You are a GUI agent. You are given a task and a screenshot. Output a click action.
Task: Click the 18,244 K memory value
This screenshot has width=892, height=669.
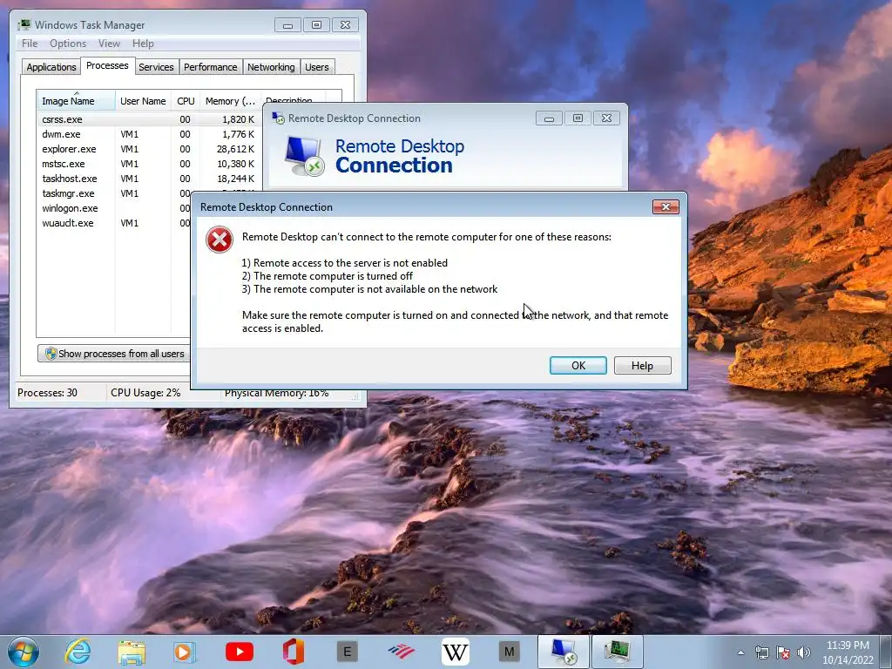click(x=235, y=179)
